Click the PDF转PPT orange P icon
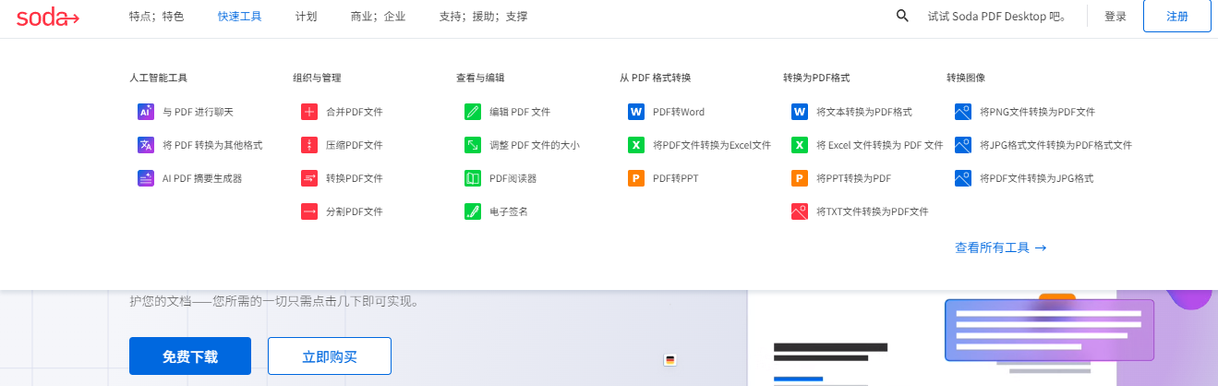This screenshot has height=386, width=1218. [635, 178]
